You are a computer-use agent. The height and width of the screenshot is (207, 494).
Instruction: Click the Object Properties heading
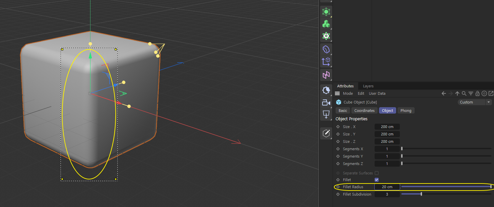(x=351, y=119)
